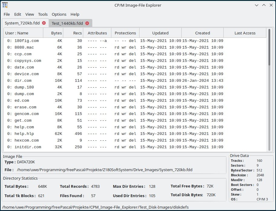The height and width of the screenshot is (211, 276).
Task: Click the Total Disk Bytes 720K value
Action: point(211,195)
